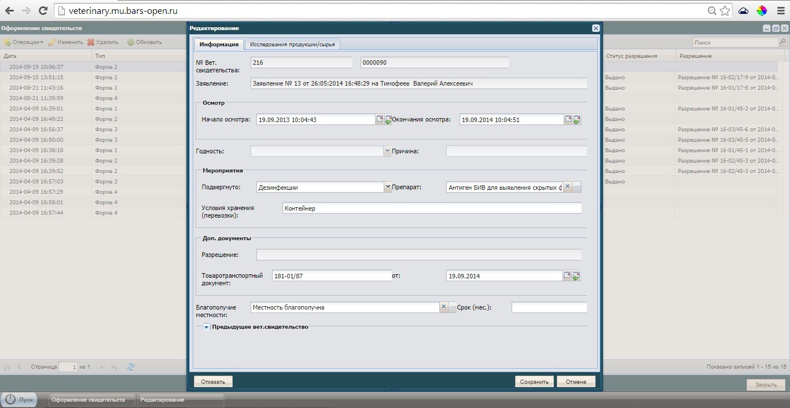Click calendar icon for Окончания осмотра

tap(568, 119)
